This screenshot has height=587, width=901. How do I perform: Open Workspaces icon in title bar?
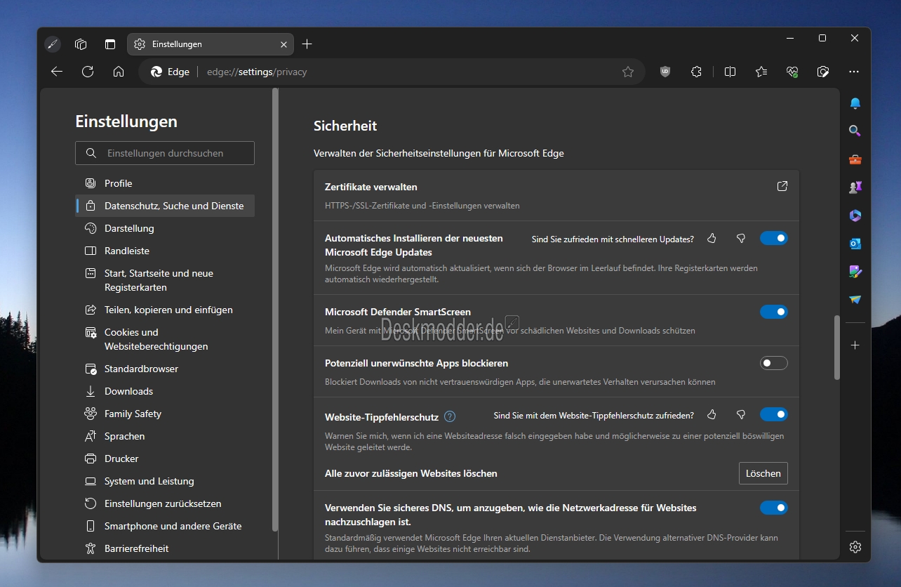(81, 44)
